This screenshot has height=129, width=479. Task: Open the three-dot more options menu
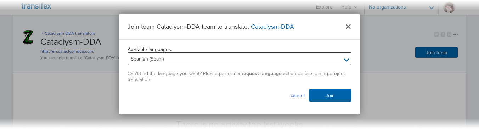click(456, 34)
